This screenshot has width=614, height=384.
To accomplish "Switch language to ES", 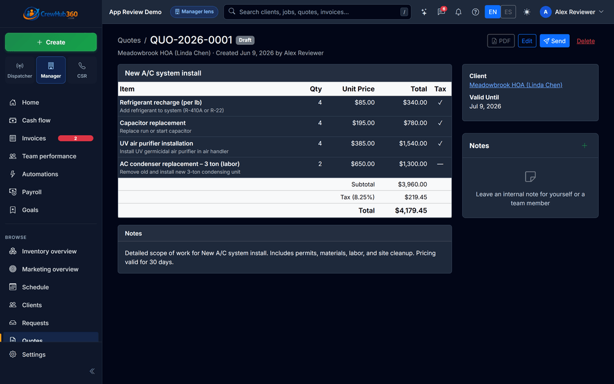I will 508,12.
